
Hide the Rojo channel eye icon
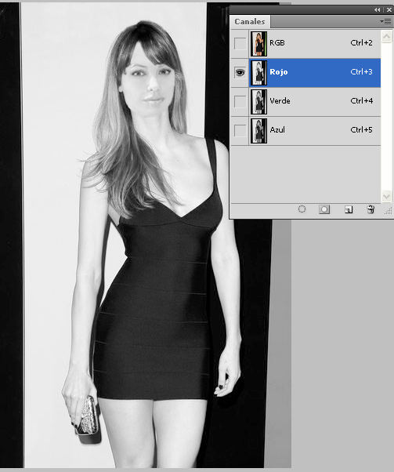(240, 73)
